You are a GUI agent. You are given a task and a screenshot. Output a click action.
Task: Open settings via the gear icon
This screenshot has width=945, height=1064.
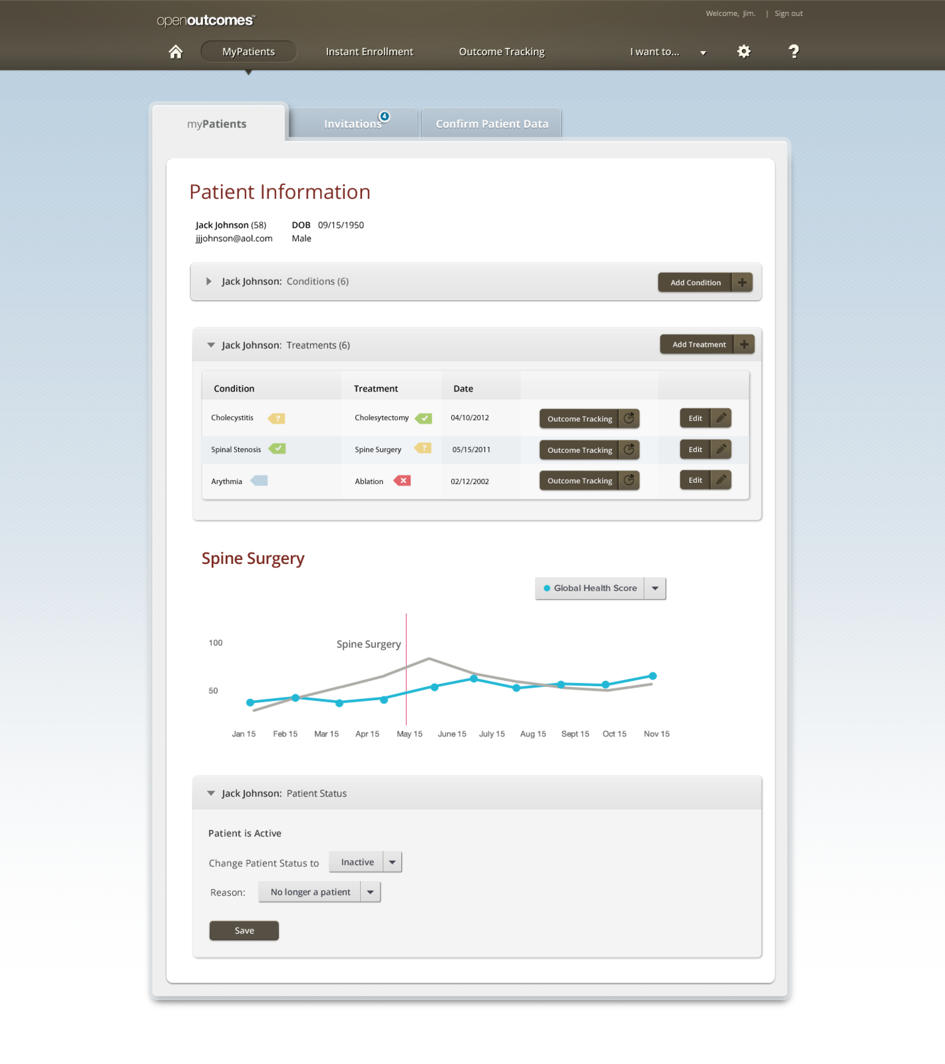click(x=744, y=51)
